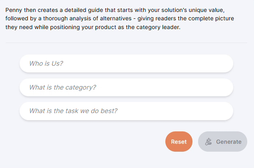Activate the "What is the task we do best?" field
Viewport: 254px width, 168px height.
point(126,111)
